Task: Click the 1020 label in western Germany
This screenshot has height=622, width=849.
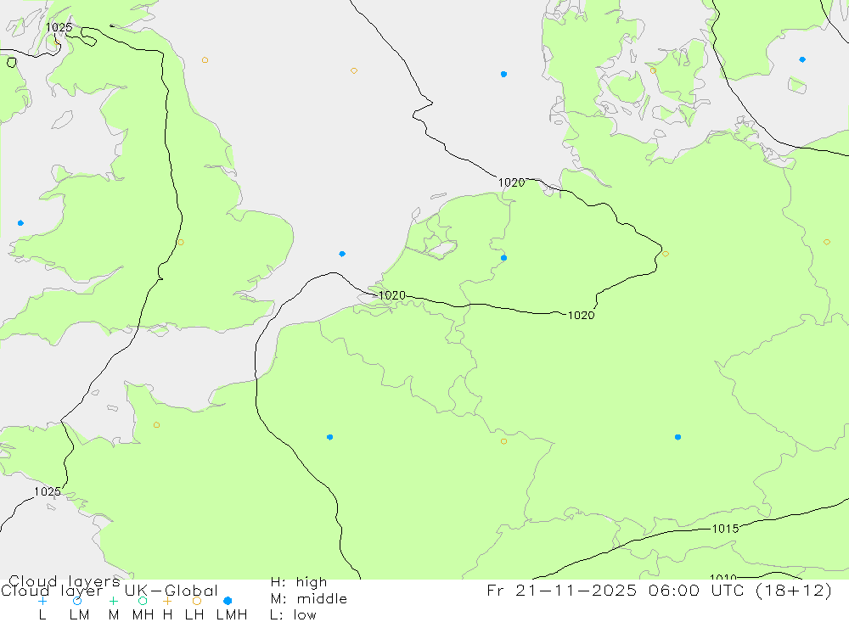Action: pos(581,315)
